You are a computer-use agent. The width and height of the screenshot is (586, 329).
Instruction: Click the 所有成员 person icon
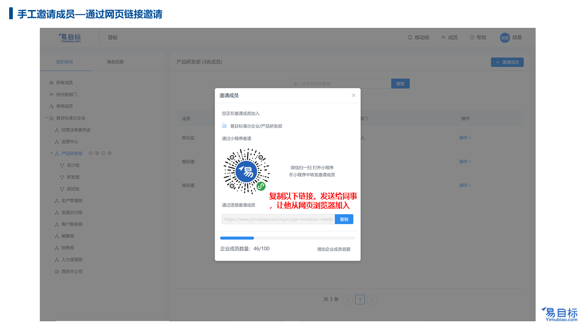(51, 83)
